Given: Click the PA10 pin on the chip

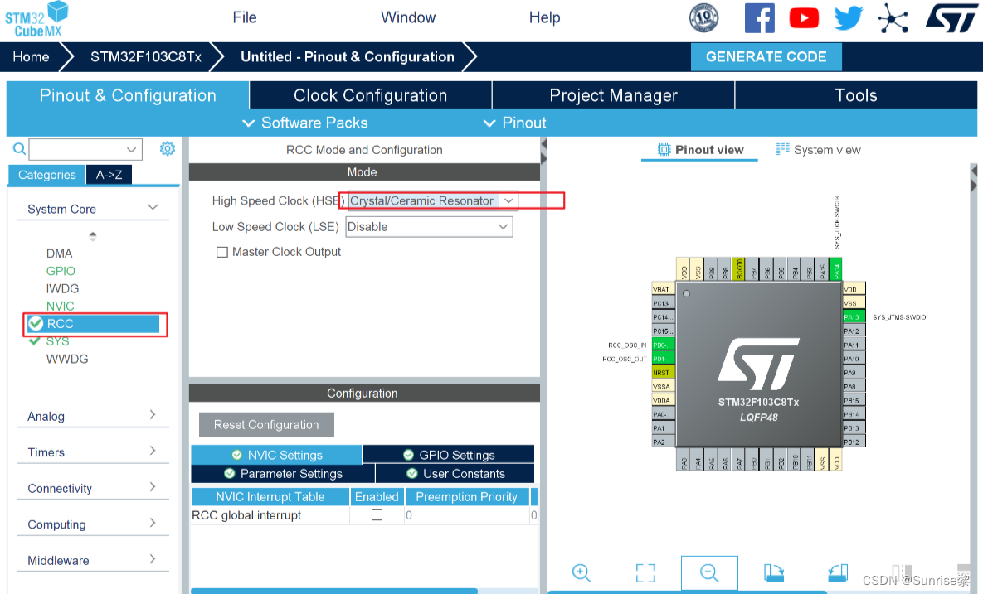Looking at the screenshot, I should pos(854,359).
